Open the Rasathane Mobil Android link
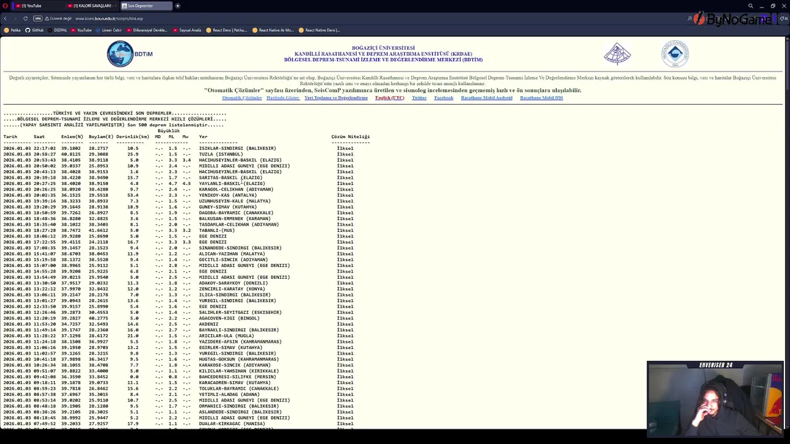 486,98
